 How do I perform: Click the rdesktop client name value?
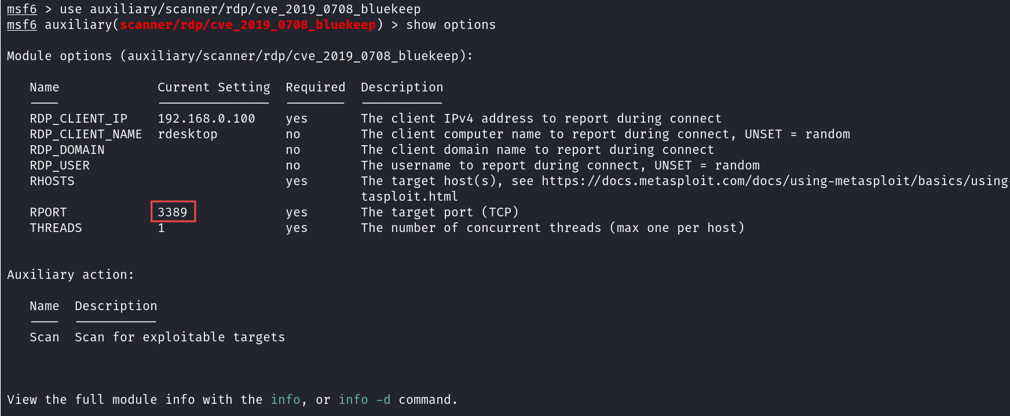(x=187, y=134)
